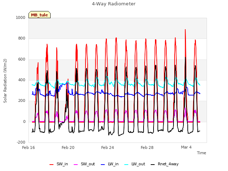Image resolution: width=228 pixels, height=171 pixels.
Task: Click the Feb 28 x-axis label
Action: pos(147,147)
